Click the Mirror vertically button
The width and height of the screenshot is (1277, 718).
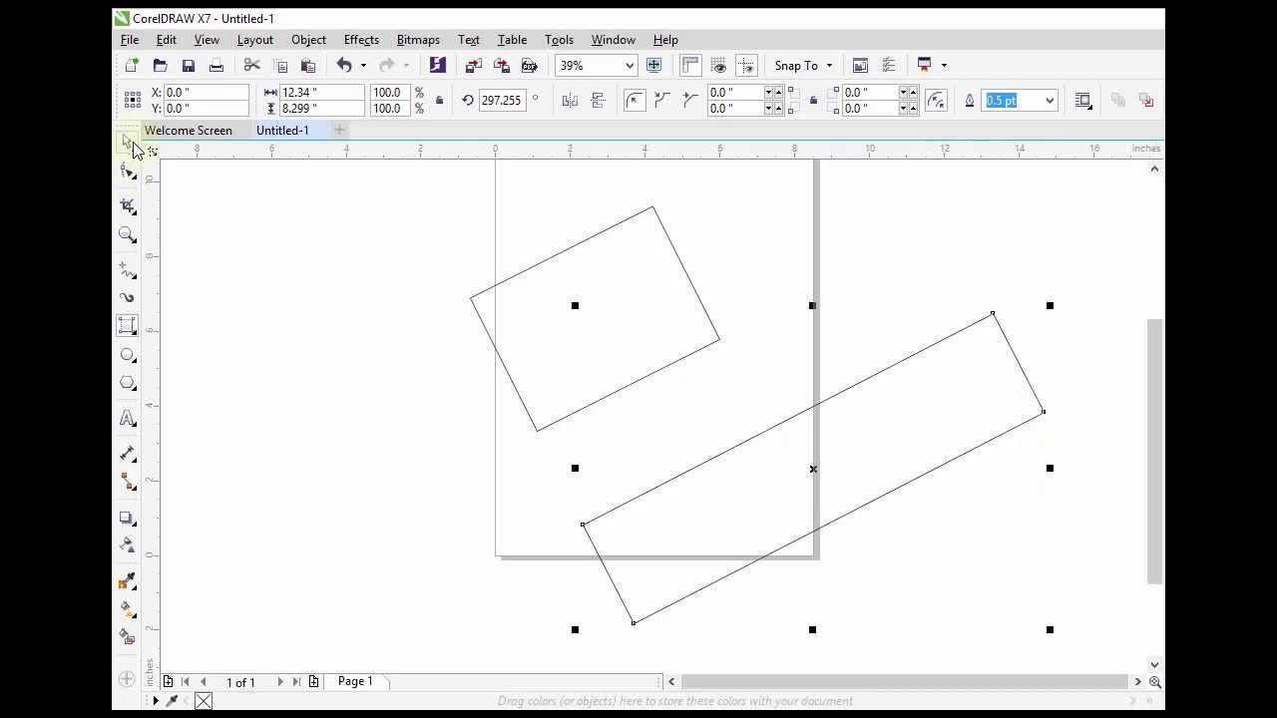(x=599, y=101)
